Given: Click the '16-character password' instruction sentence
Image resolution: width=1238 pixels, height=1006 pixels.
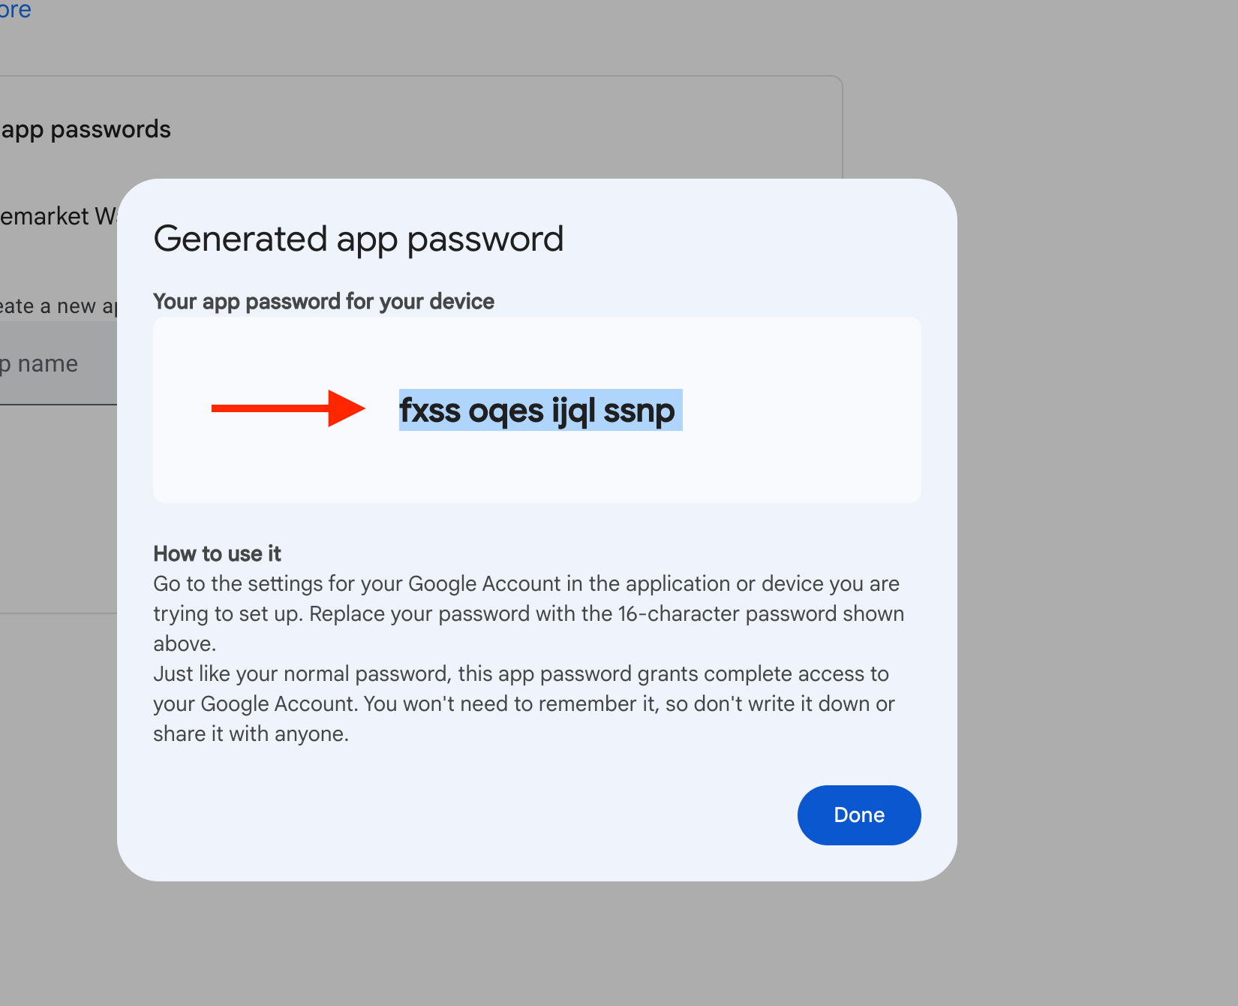Looking at the screenshot, I should click(528, 613).
